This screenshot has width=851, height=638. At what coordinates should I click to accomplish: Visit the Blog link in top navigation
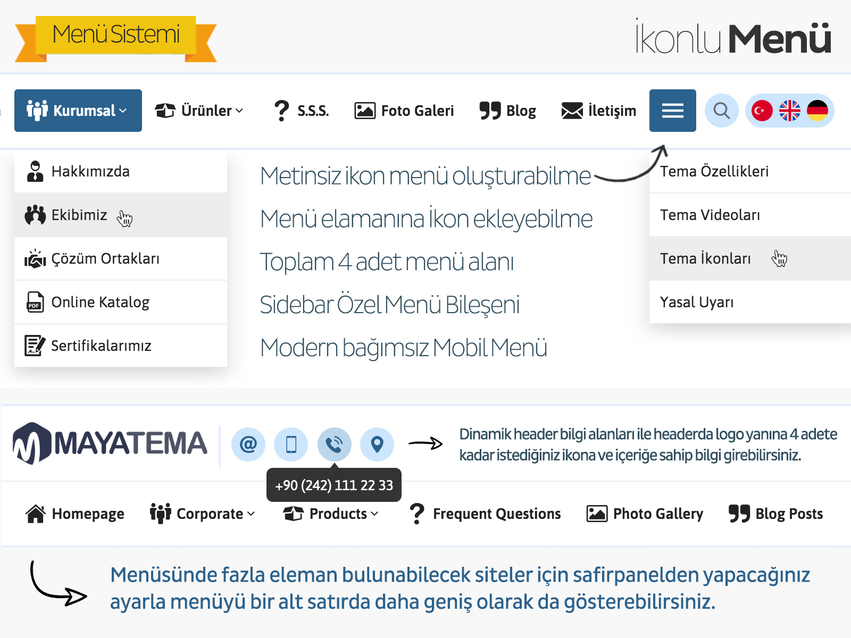(521, 111)
